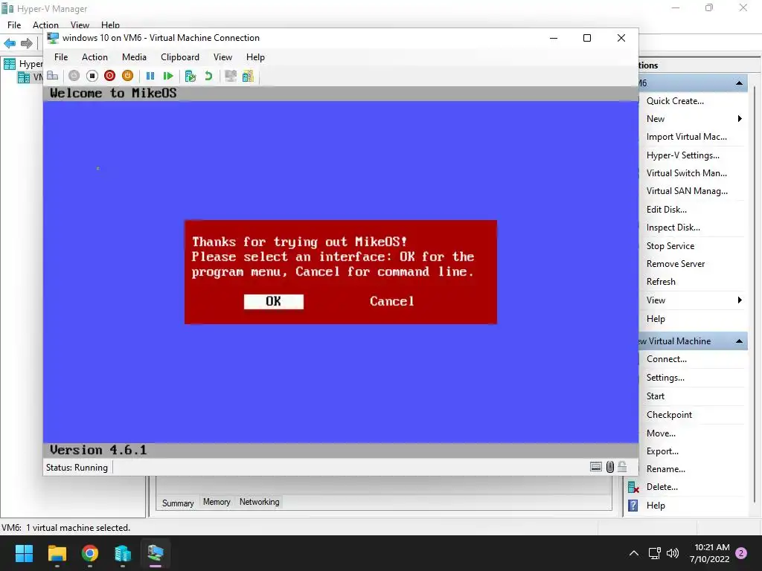Click the orange Save state toolbar icon
The height and width of the screenshot is (571, 762).
[127, 76]
